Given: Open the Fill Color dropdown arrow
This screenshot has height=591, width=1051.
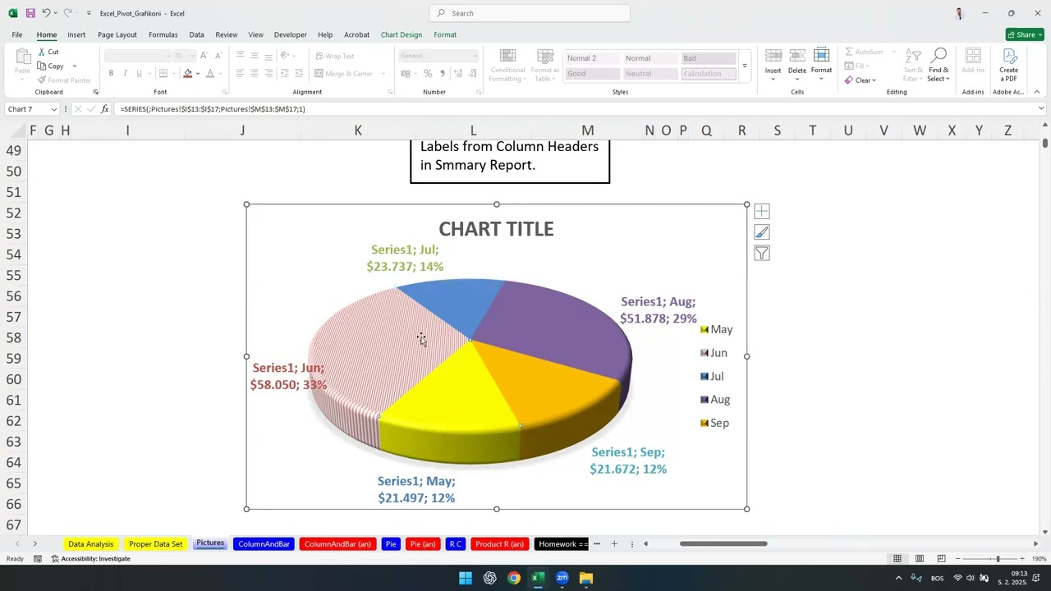Looking at the screenshot, I should [x=197, y=74].
